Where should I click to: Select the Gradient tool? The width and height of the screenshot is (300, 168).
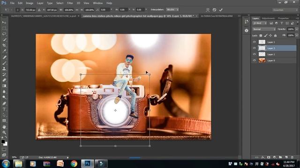tap(4, 86)
